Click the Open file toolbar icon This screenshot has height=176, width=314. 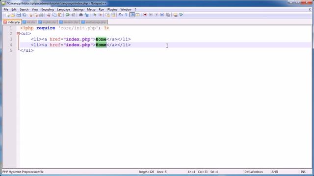click(x=13, y=15)
